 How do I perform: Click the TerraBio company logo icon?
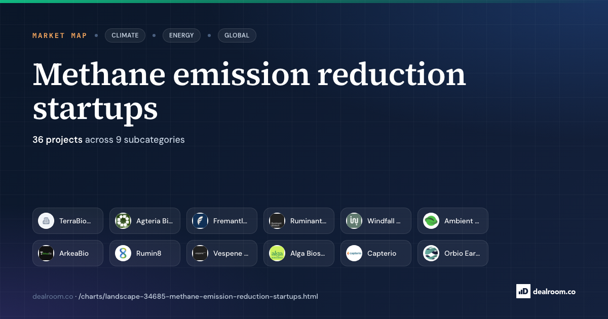pyautogui.click(x=46, y=221)
